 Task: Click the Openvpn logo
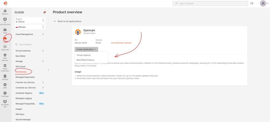(x=78, y=32)
